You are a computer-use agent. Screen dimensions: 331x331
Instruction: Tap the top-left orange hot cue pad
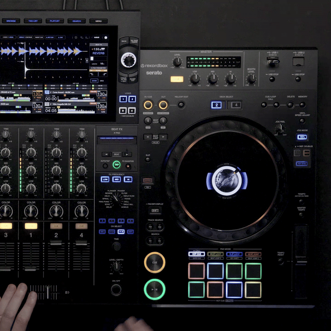(196, 271)
